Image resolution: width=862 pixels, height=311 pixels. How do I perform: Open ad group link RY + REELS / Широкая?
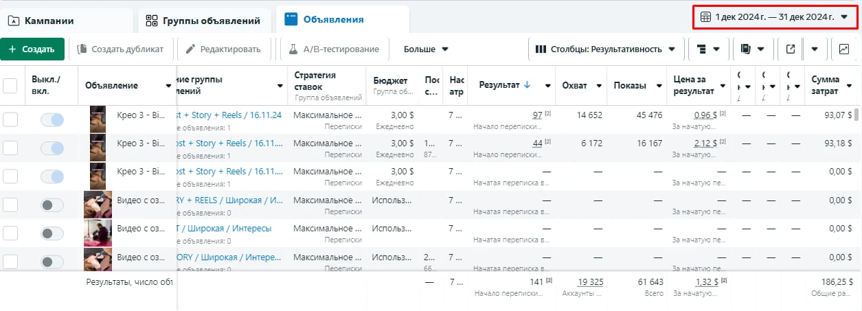click(229, 200)
